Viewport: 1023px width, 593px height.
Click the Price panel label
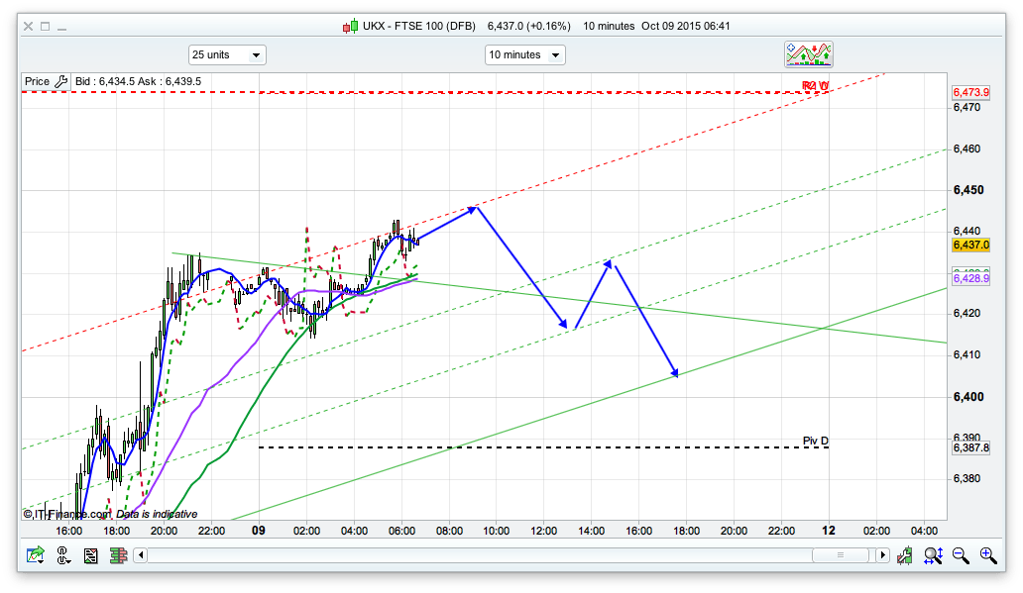click(38, 81)
